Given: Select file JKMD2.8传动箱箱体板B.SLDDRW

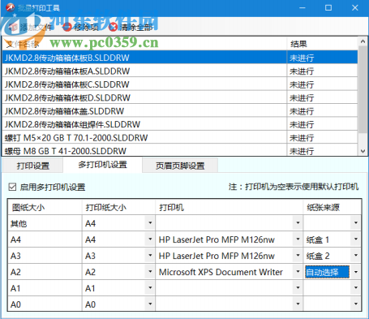Looking at the screenshot, I should click(180, 58).
